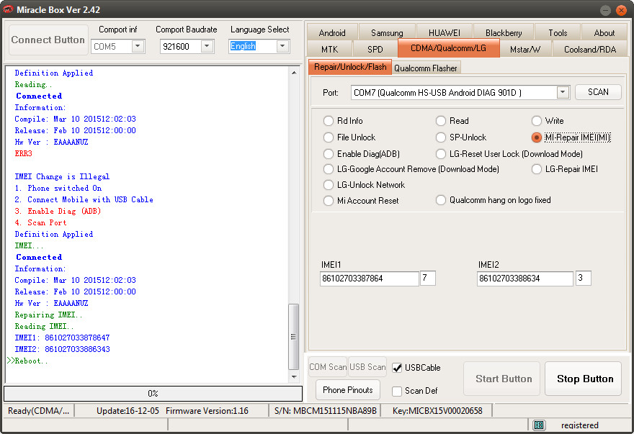Switch to the Qualcomm Flasher sub-tab
The height and width of the screenshot is (434, 634).
click(x=426, y=68)
